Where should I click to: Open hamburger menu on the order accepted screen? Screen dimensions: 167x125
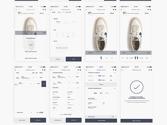tap(122, 70)
